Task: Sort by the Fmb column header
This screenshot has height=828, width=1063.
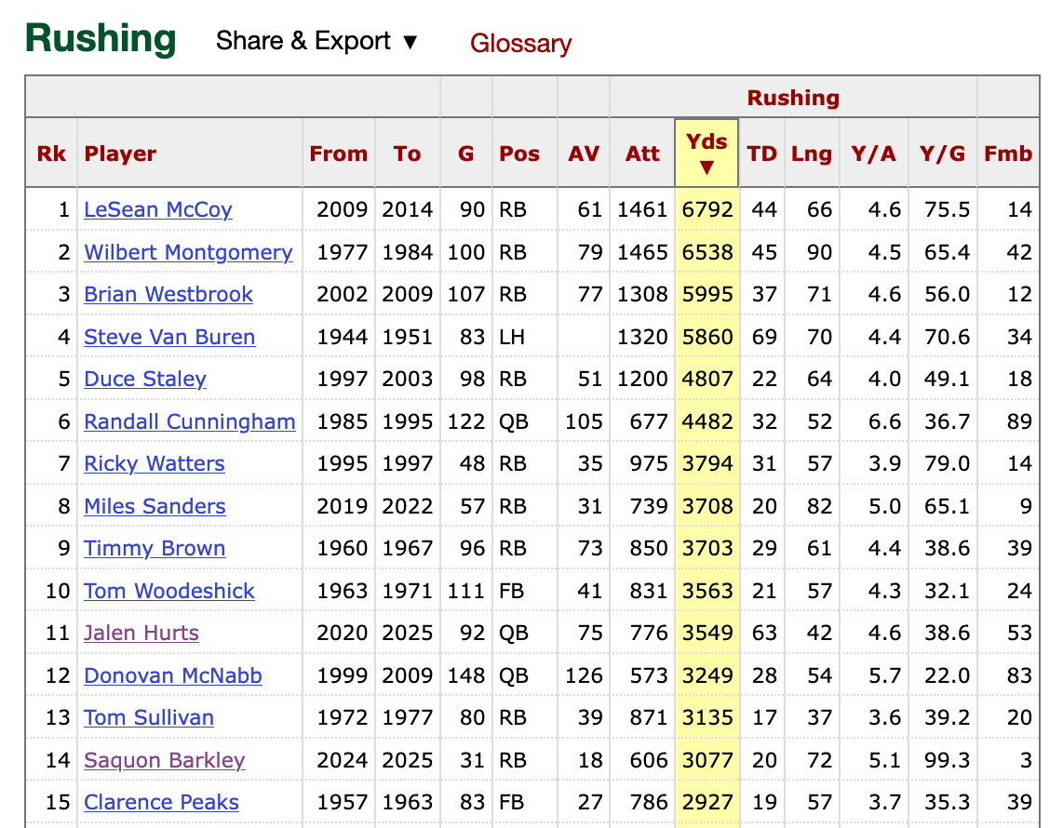Action: (x=1008, y=154)
